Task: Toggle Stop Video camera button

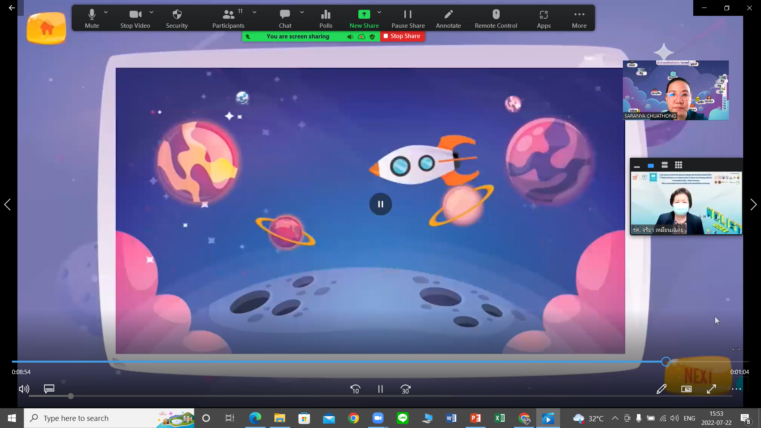Action: click(x=135, y=18)
